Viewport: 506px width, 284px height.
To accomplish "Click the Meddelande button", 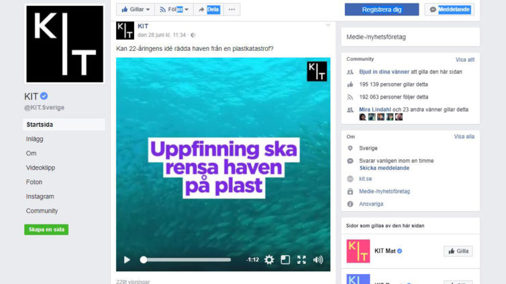I will click(x=450, y=9).
